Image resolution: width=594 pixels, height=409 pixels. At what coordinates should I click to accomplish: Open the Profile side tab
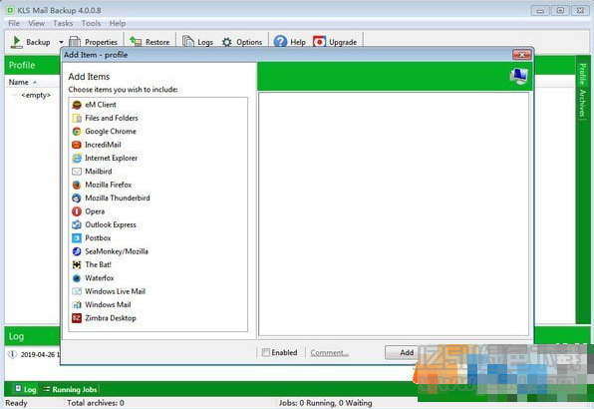[x=582, y=74]
